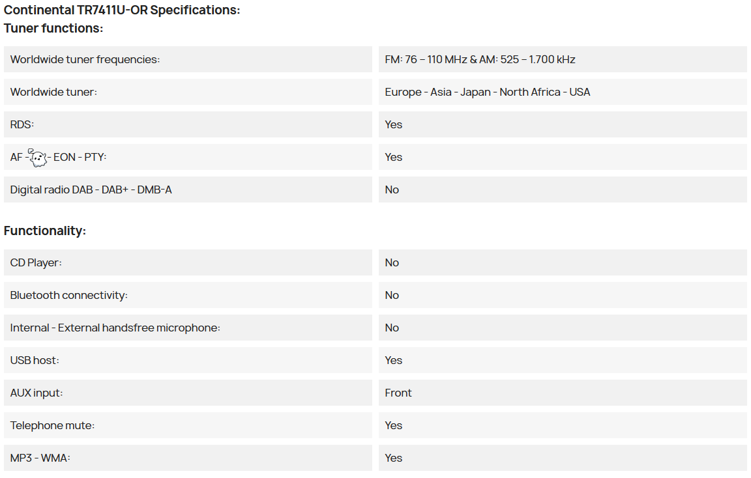This screenshot has height=478, width=751.
Task: Click the Telephone mute label
Action: [52, 425]
